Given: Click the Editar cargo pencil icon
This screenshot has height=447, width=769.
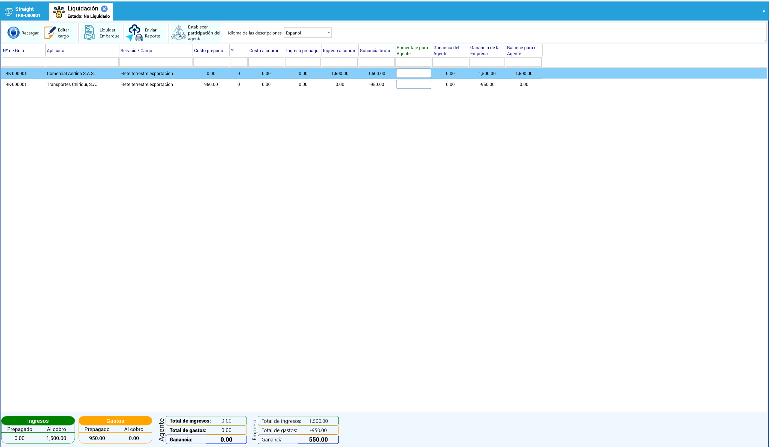Looking at the screenshot, I should coord(50,33).
